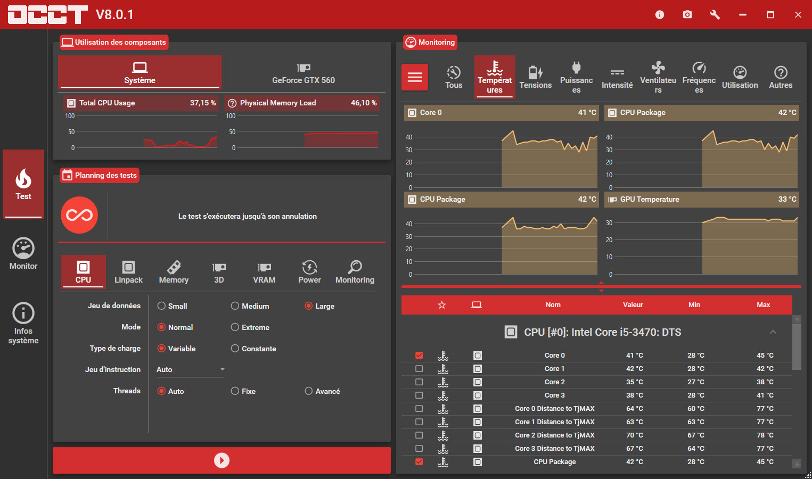The width and height of the screenshot is (812, 479).
Task: Open the Jeu d'instruction Auto dropdown
Action: [190, 369]
